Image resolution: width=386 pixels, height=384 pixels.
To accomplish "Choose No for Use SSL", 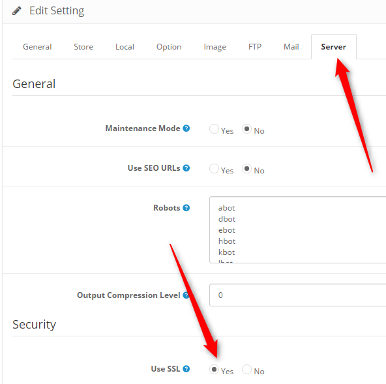I will click(x=246, y=369).
